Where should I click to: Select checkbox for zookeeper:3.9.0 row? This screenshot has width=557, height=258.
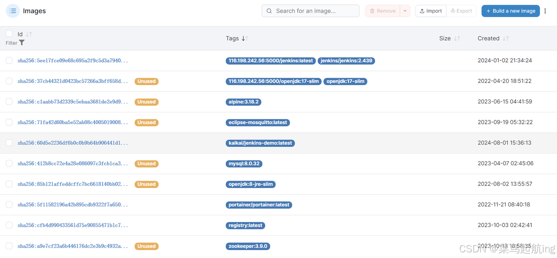9,246
